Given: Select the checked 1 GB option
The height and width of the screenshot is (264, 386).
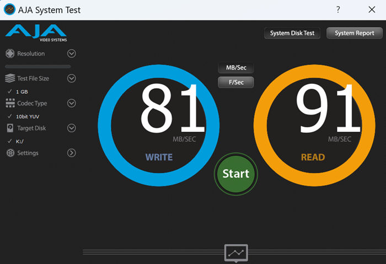Looking at the screenshot, I should pyautogui.click(x=18, y=91).
